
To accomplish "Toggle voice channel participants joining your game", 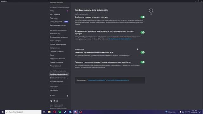I will click(x=142, y=62).
